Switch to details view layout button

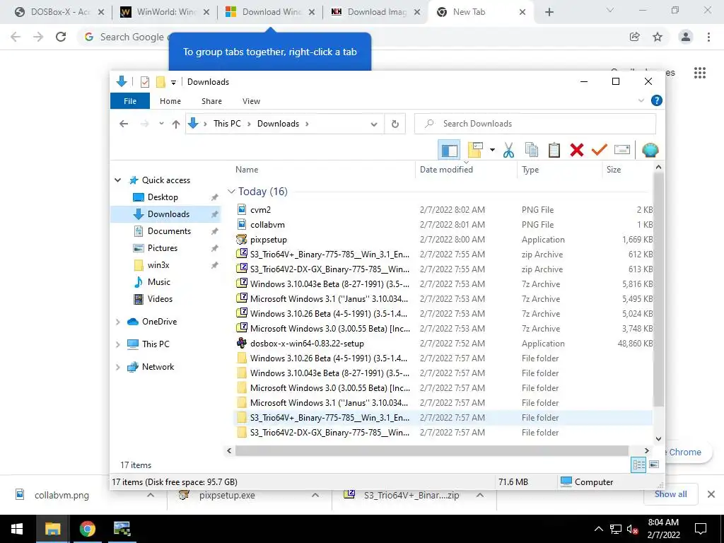coord(638,465)
